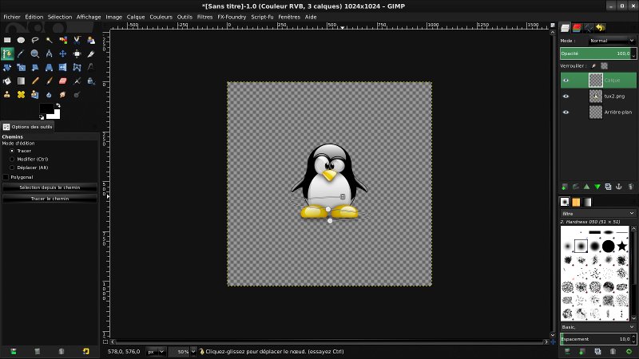Open the Calque menu
Screen dimensions: 639x359
click(136, 17)
